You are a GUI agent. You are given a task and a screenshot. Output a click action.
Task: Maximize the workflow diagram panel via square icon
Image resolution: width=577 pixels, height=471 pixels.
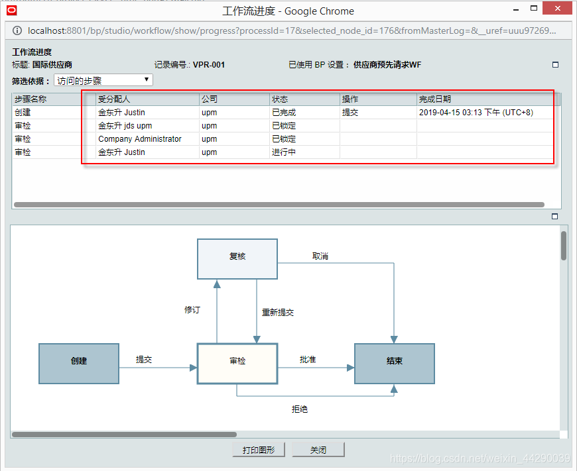pyautogui.click(x=554, y=217)
